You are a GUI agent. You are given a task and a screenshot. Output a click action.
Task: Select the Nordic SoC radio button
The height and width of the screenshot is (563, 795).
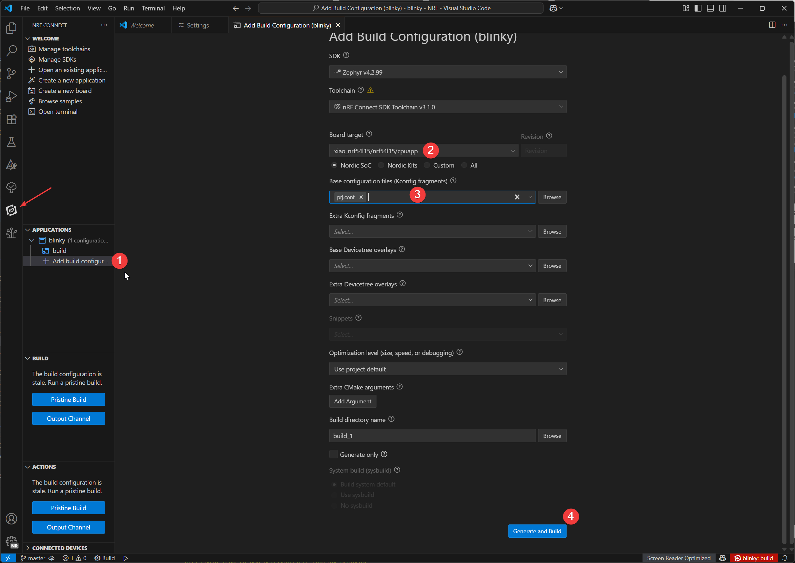[x=334, y=165]
